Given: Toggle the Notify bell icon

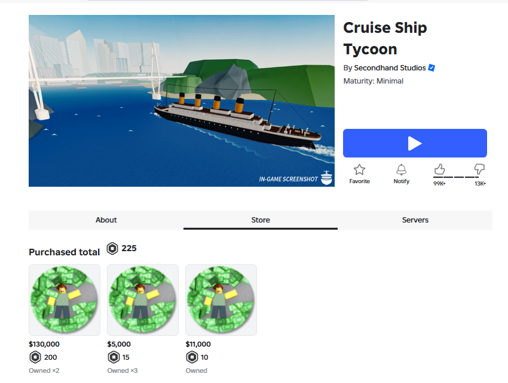Looking at the screenshot, I should point(401,169).
